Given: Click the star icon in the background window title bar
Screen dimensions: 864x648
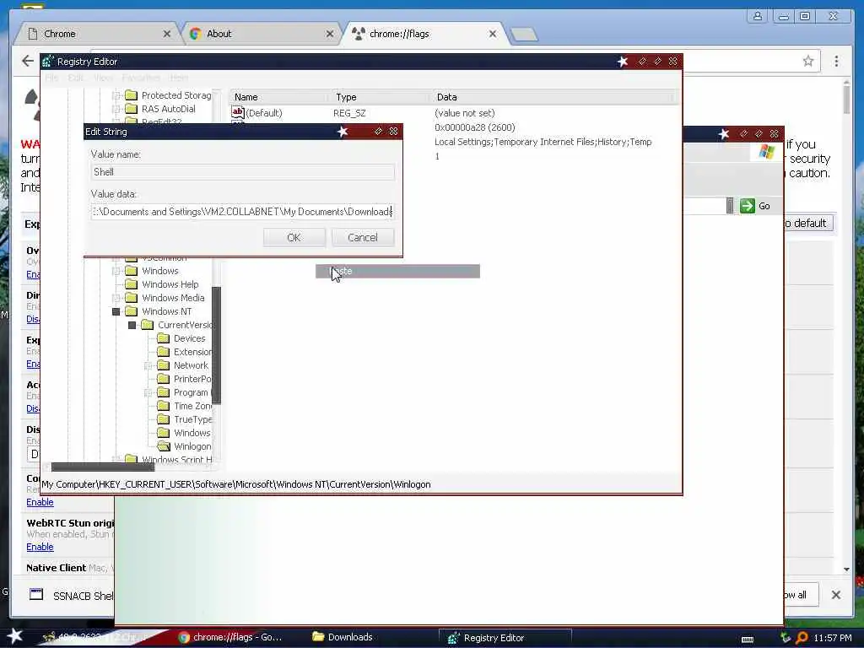Looking at the screenshot, I should [x=724, y=133].
